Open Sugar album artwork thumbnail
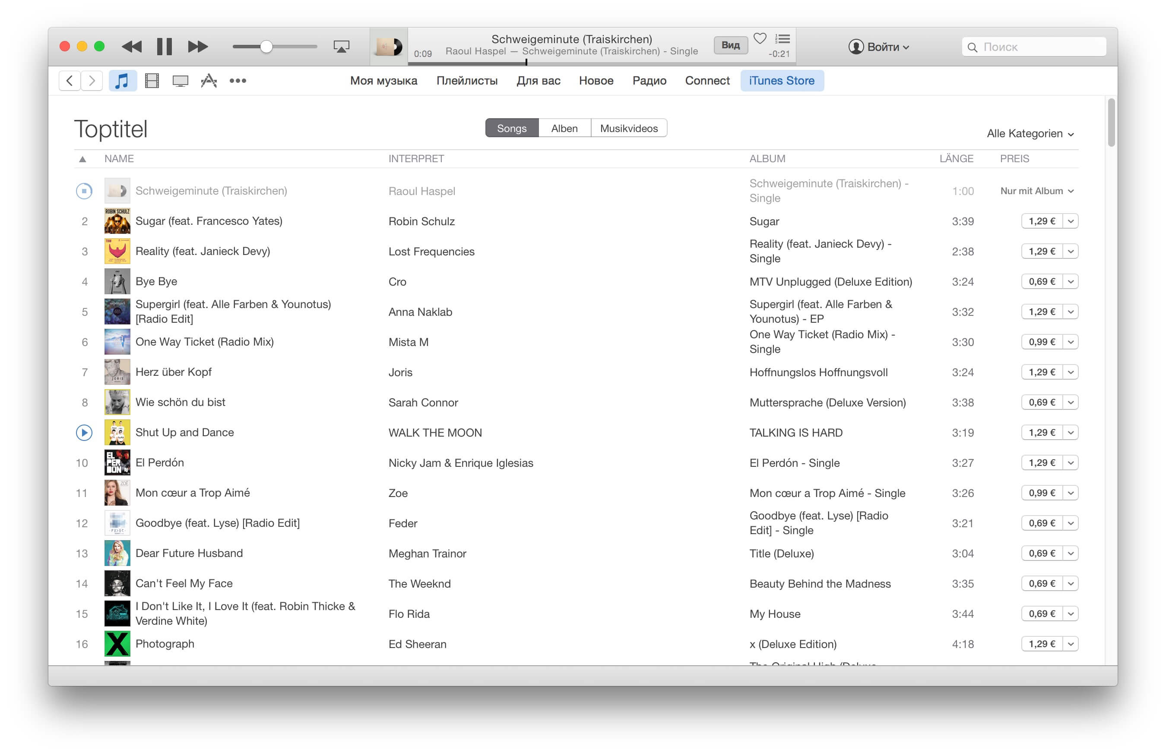Image resolution: width=1166 pixels, height=755 pixels. tap(117, 221)
